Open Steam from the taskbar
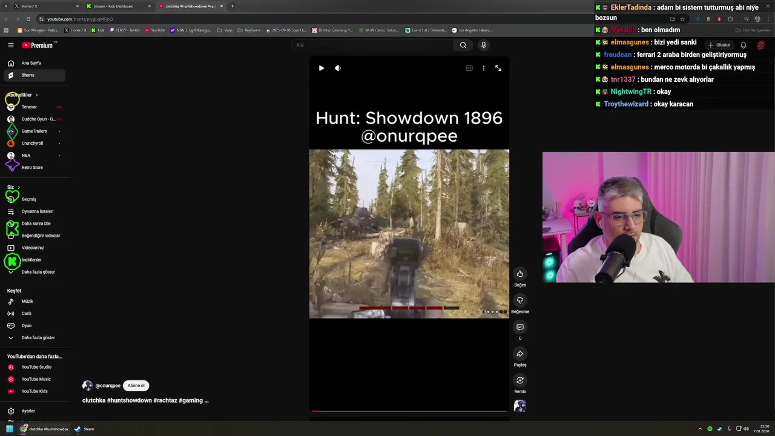This screenshot has width=775, height=436. (84, 429)
